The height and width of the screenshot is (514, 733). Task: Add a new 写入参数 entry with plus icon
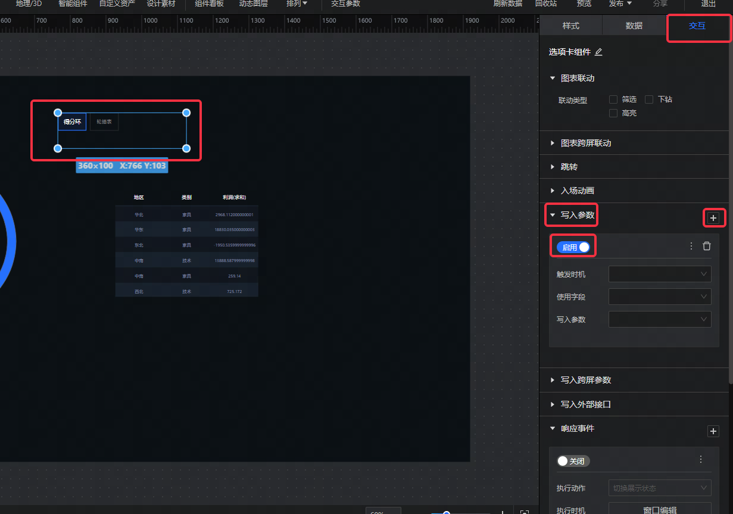713,218
